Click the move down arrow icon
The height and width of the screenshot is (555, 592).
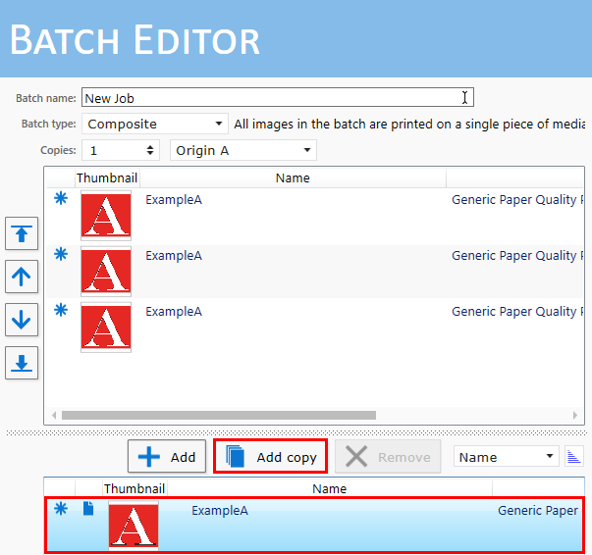22,320
